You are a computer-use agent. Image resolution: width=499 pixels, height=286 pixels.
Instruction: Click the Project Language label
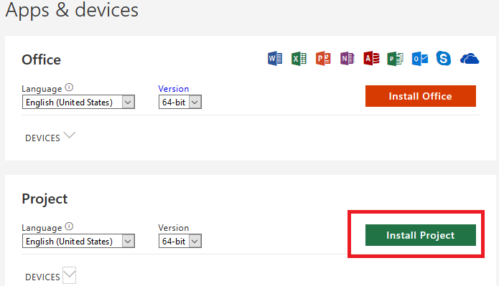42,228
